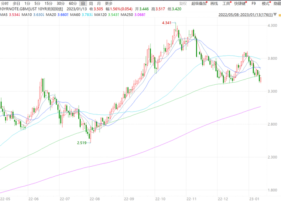Image resolution: width=281 pixels, height=202 pixels.
Task: Click the 2.300 price axis label
Action: (x=273, y=157)
